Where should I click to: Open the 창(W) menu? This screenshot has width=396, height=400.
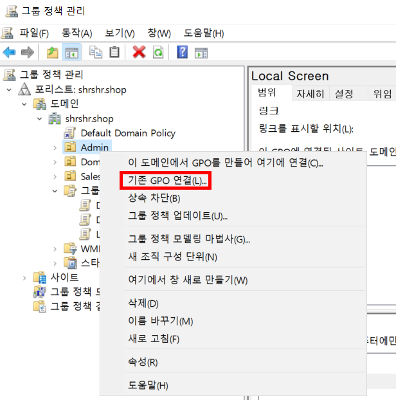click(x=159, y=33)
